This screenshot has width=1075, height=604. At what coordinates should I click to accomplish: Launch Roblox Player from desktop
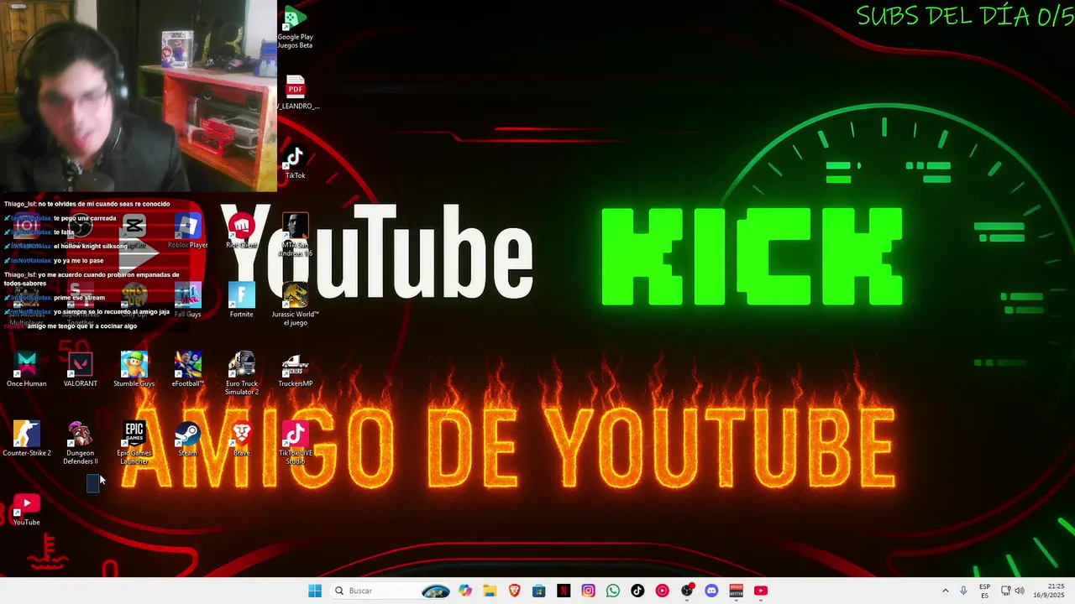click(187, 232)
